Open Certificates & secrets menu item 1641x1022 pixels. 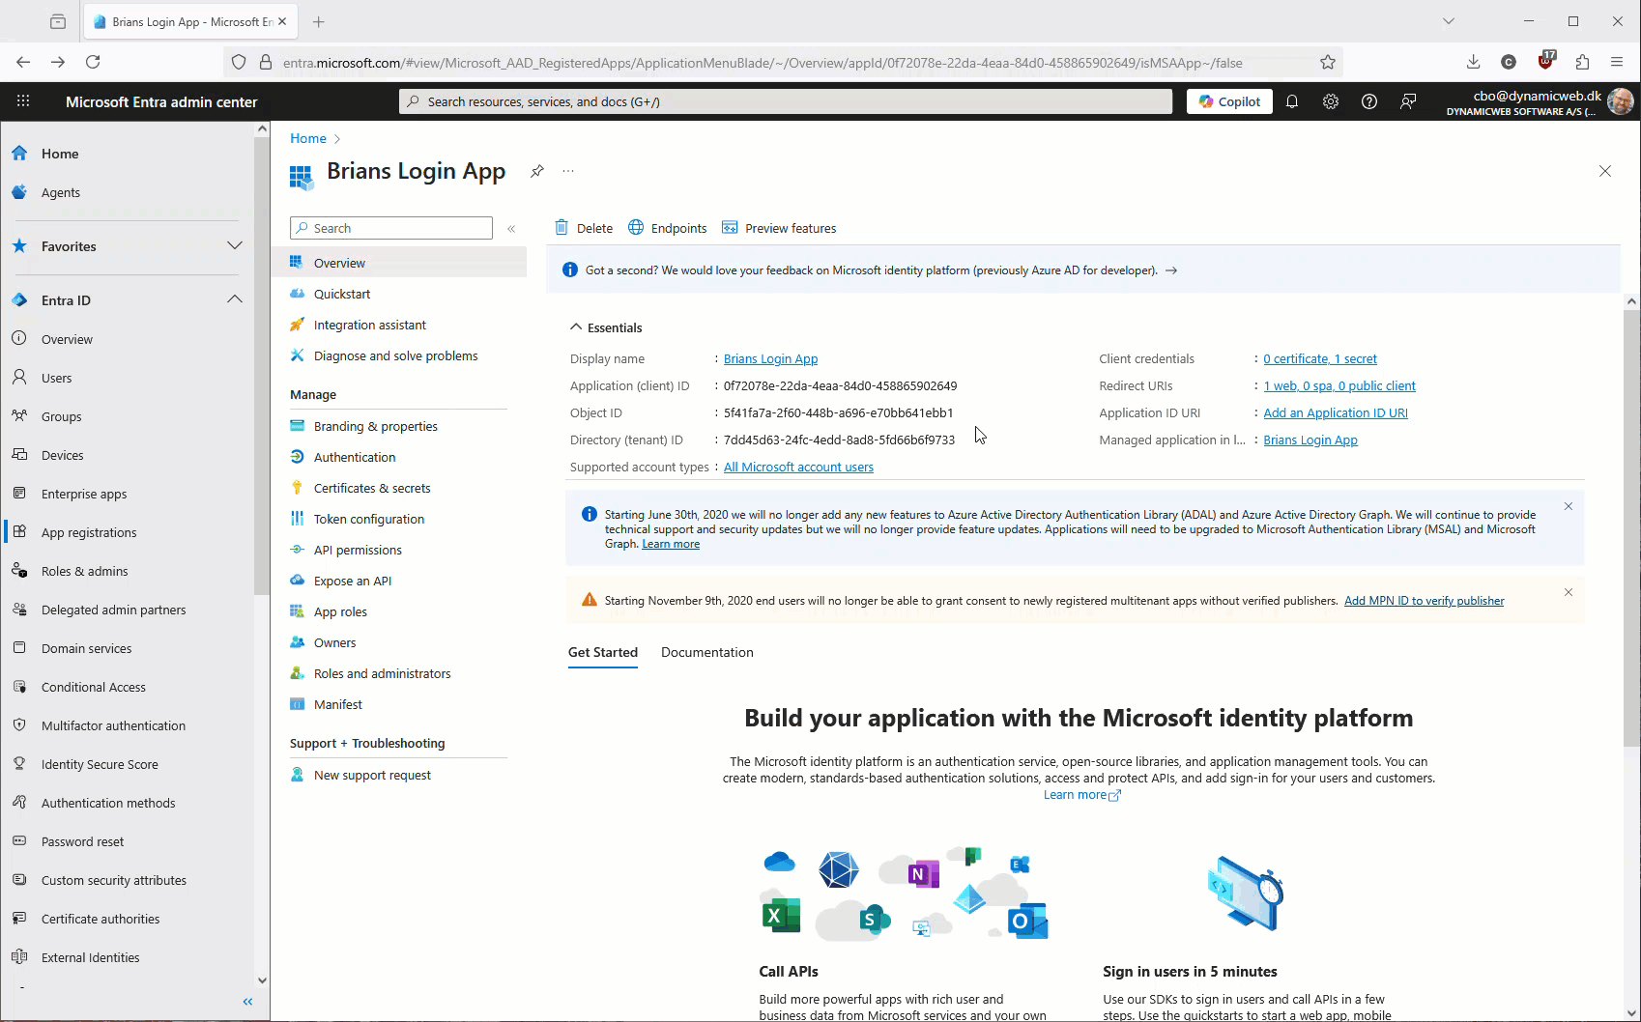tap(371, 488)
